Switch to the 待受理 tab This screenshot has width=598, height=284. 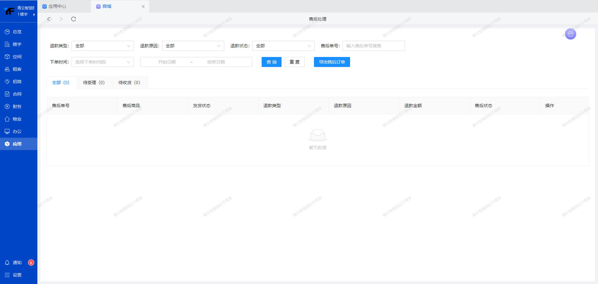point(94,83)
